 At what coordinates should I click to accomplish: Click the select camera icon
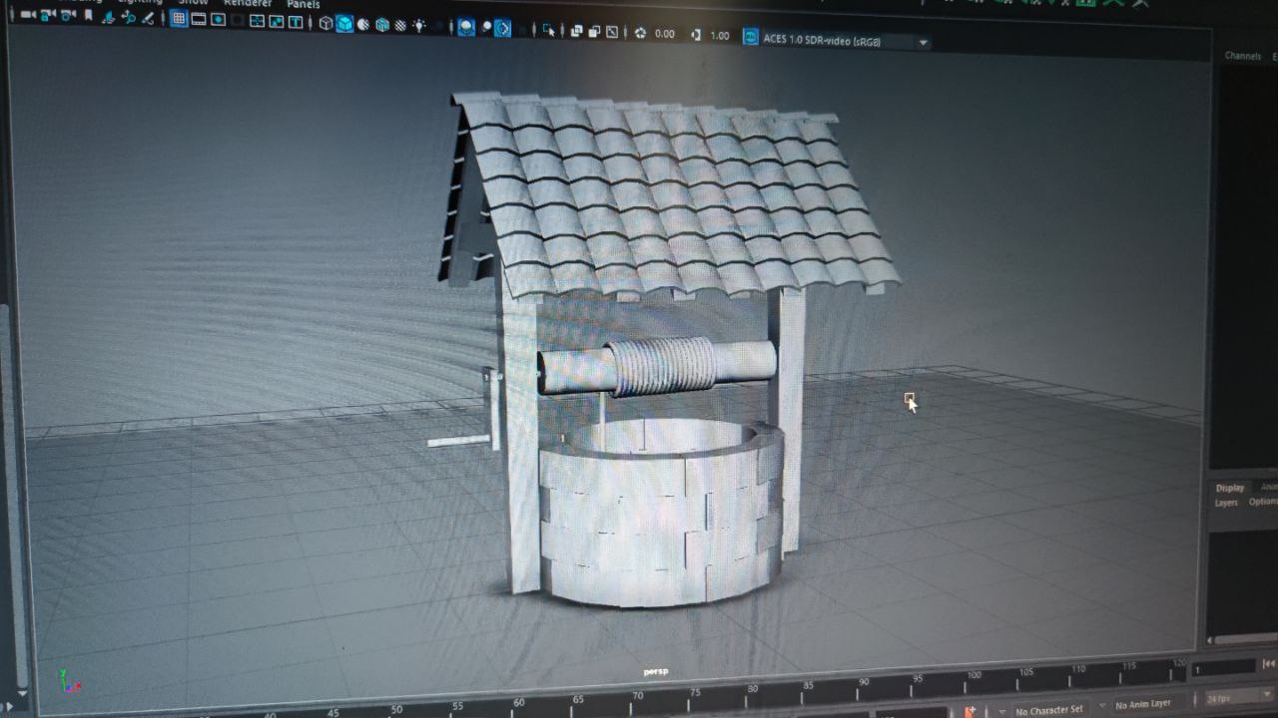[x=28, y=14]
